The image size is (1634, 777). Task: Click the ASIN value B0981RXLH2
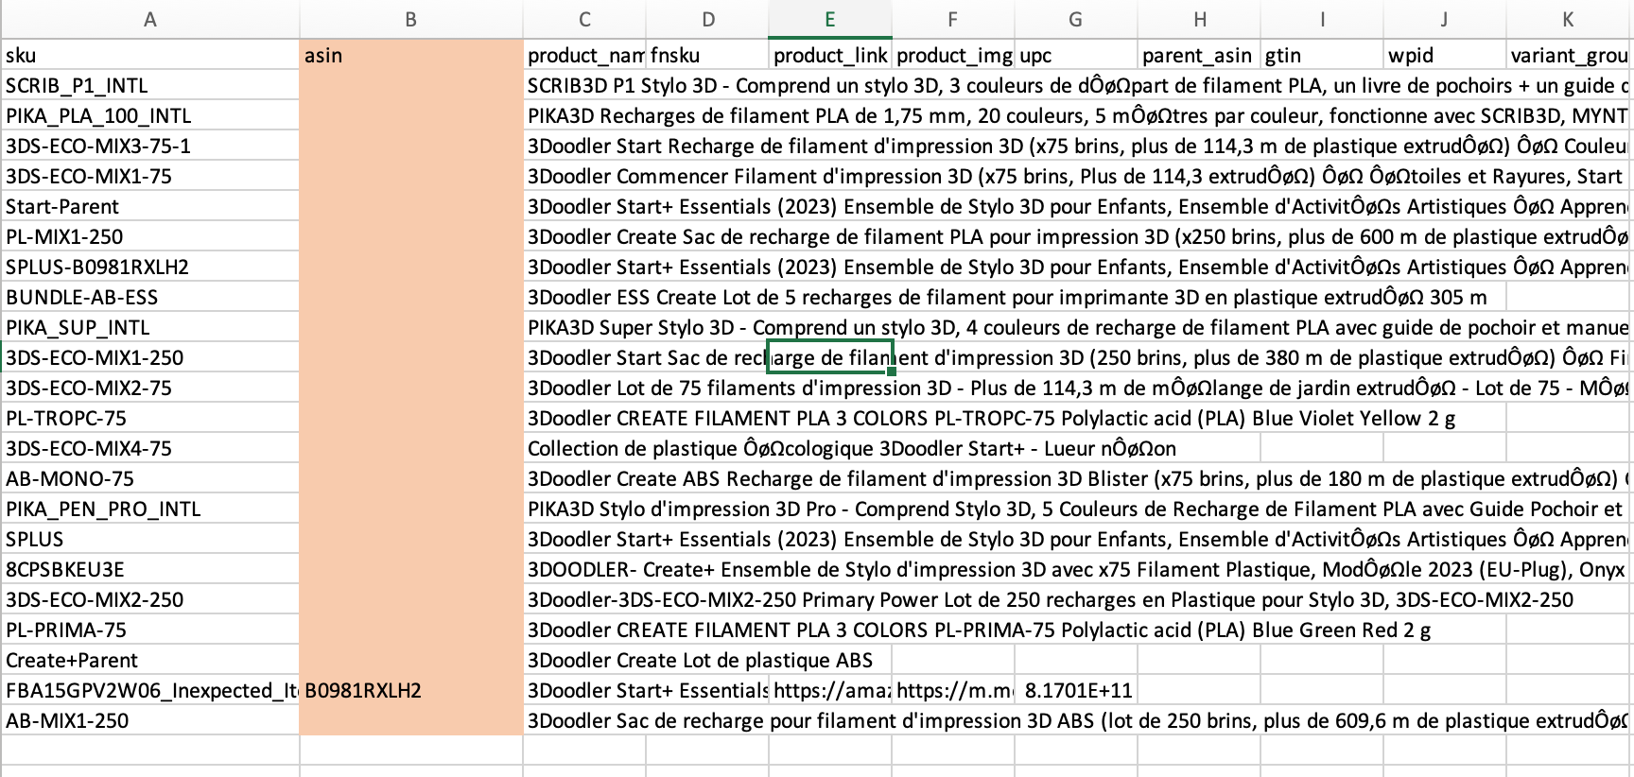point(410,691)
